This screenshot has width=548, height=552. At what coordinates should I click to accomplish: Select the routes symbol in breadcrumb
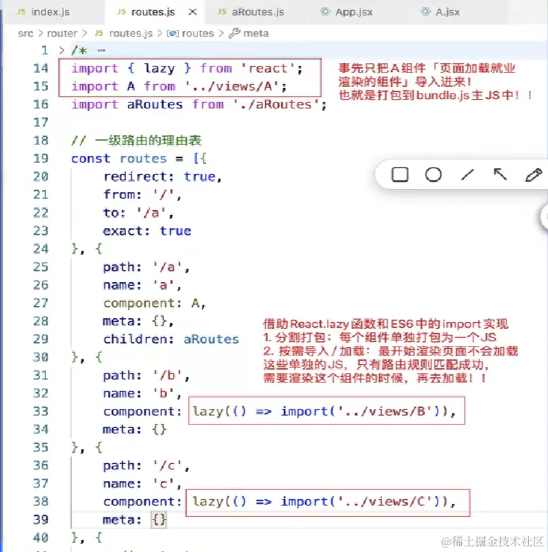[198, 33]
